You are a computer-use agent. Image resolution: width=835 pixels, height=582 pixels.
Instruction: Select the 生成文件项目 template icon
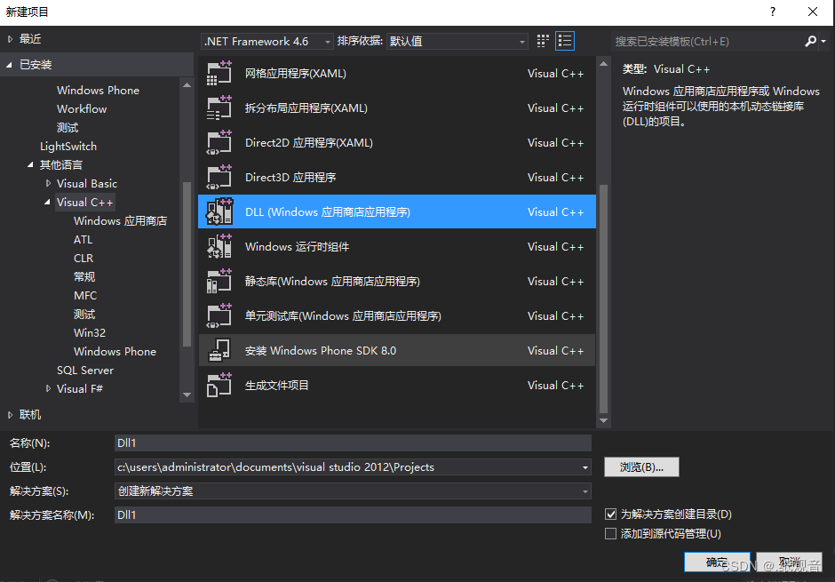[219, 385]
